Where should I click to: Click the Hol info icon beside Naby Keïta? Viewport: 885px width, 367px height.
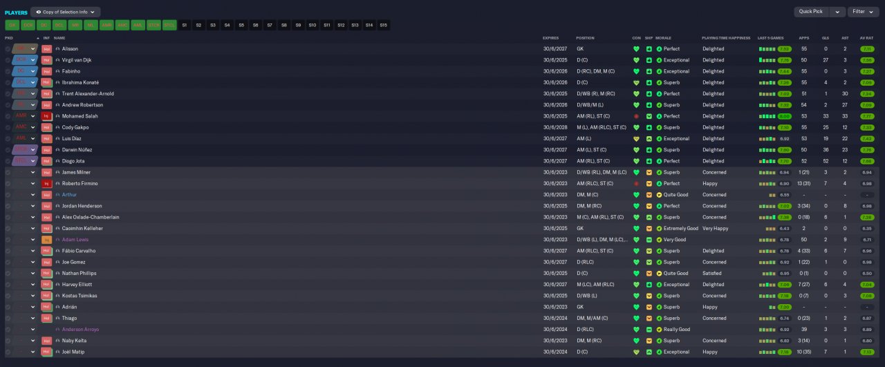tap(47, 341)
